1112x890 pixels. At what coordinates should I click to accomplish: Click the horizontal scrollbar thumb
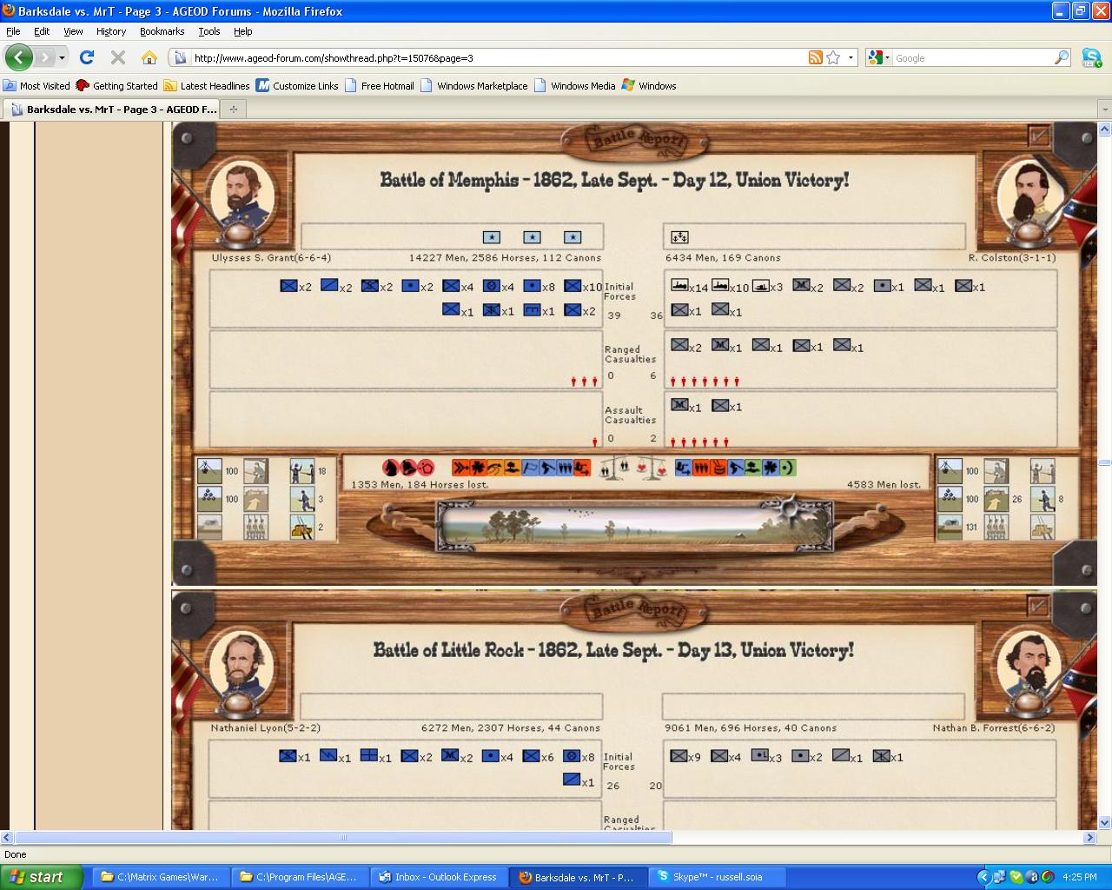pyautogui.click(x=343, y=838)
